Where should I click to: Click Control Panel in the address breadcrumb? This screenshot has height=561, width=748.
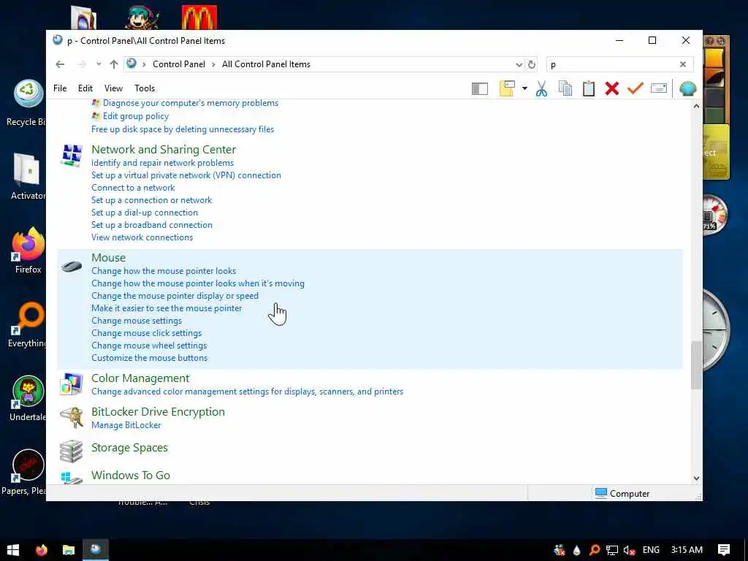coord(179,64)
